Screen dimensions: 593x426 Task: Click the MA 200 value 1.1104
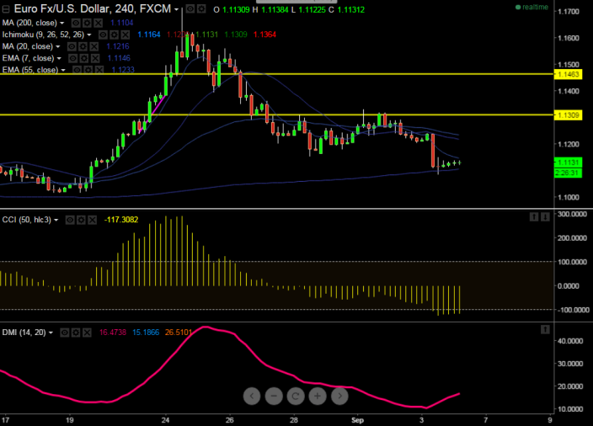pos(122,23)
